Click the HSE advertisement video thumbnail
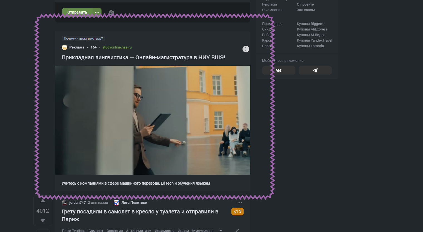The image size is (423, 232). click(153, 120)
